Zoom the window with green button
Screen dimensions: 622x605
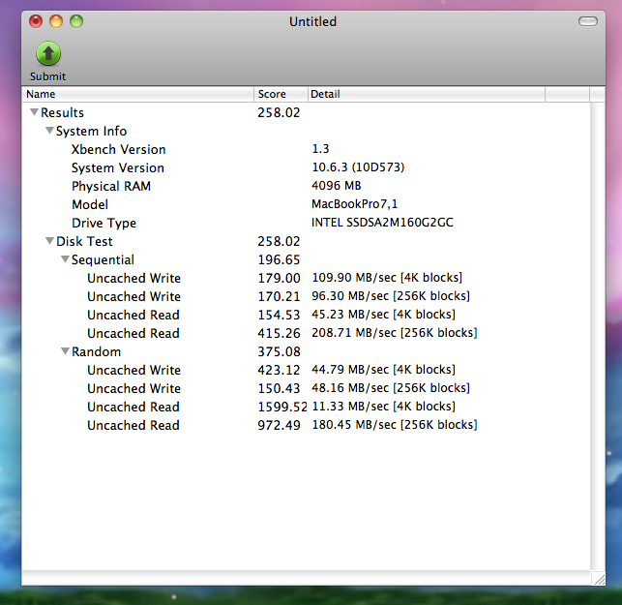click(76, 21)
